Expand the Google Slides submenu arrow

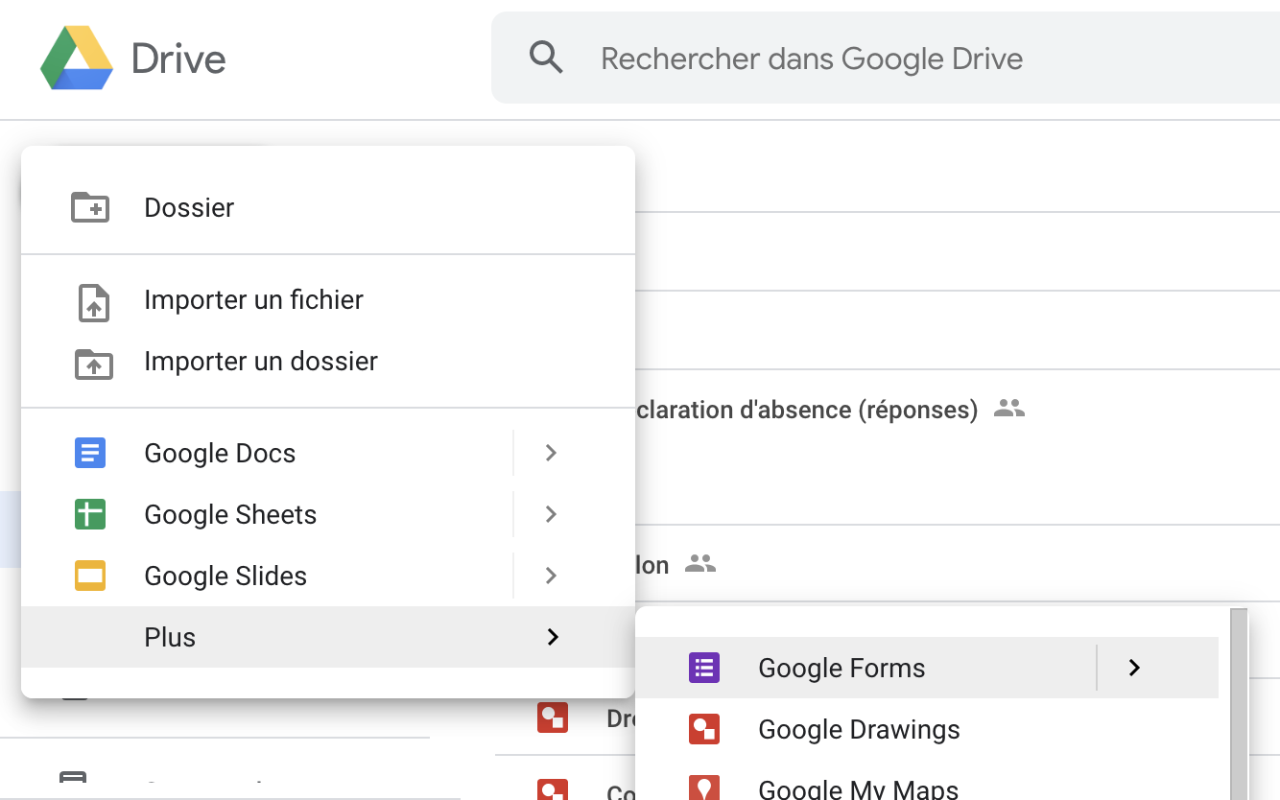coord(551,576)
